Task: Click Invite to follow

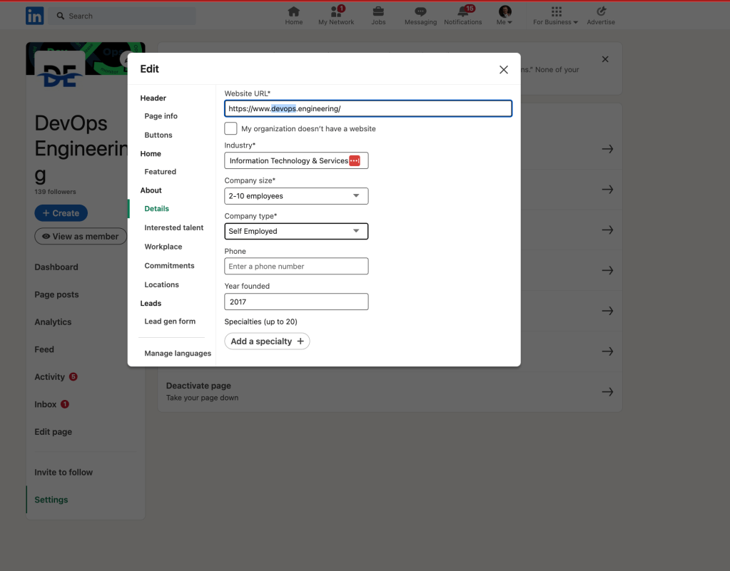Action: (64, 472)
